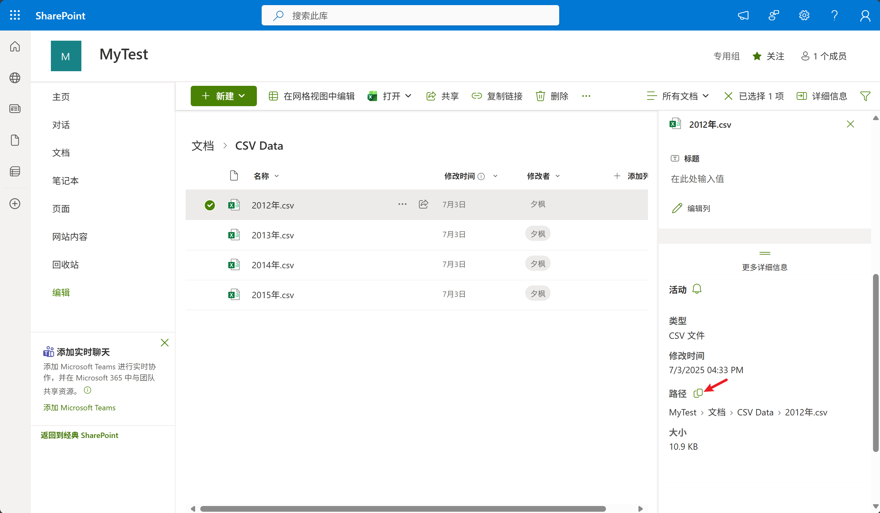Click the globe icon in the left rail
Screen dimensions: 880x513
[15, 78]
